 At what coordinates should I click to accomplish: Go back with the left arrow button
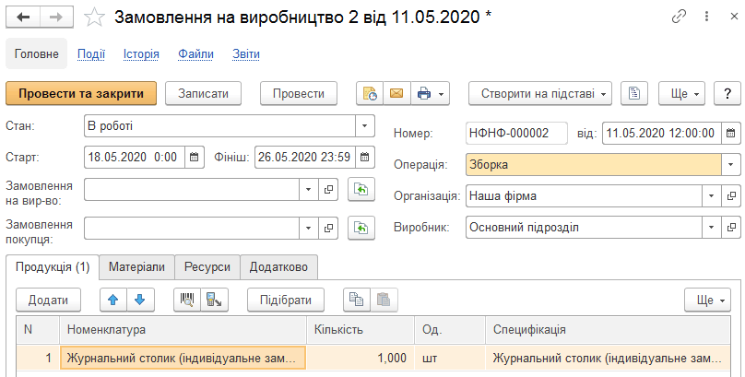tap(23, 18)
